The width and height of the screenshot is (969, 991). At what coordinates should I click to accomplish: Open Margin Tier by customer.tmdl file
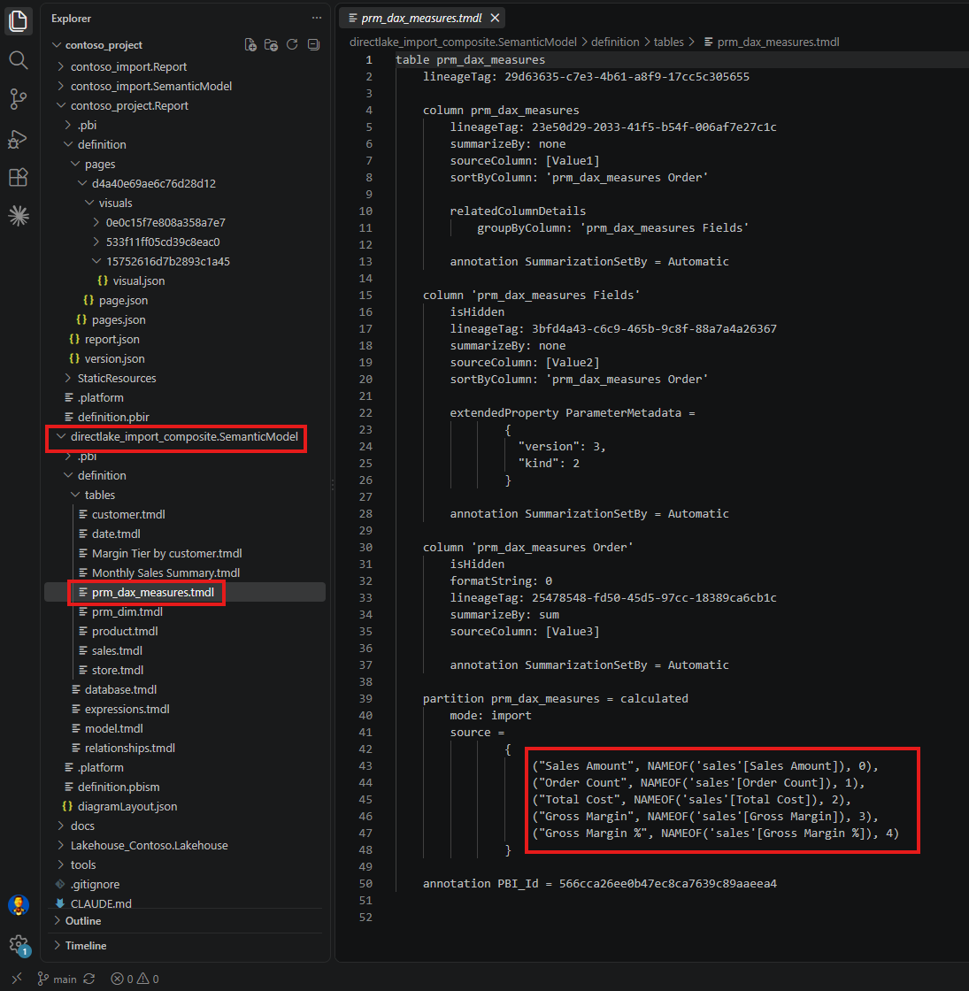pos(167,554)
